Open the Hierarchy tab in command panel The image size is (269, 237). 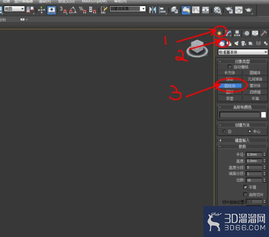(237, 33)
